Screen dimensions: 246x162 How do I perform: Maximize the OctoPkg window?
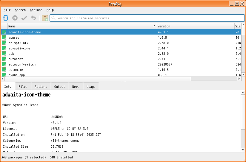237,4
